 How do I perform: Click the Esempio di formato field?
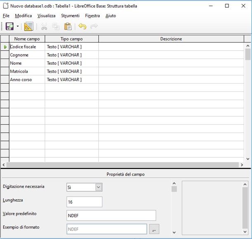107,229
